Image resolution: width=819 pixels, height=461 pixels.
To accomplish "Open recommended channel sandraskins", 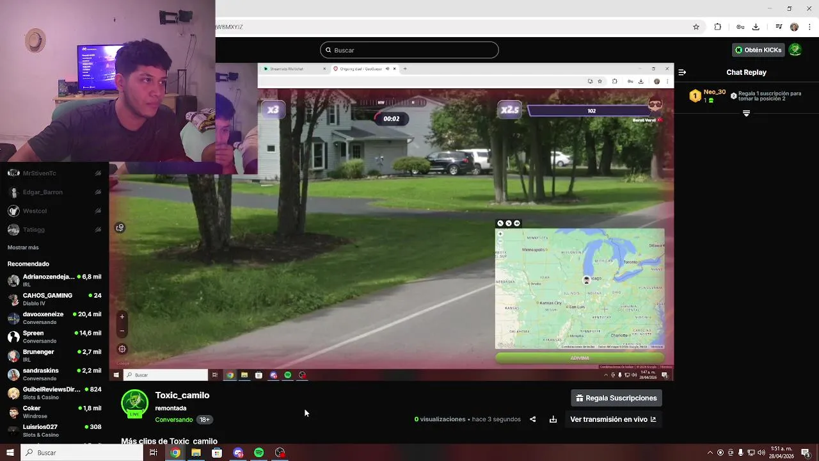I will 54,374.
